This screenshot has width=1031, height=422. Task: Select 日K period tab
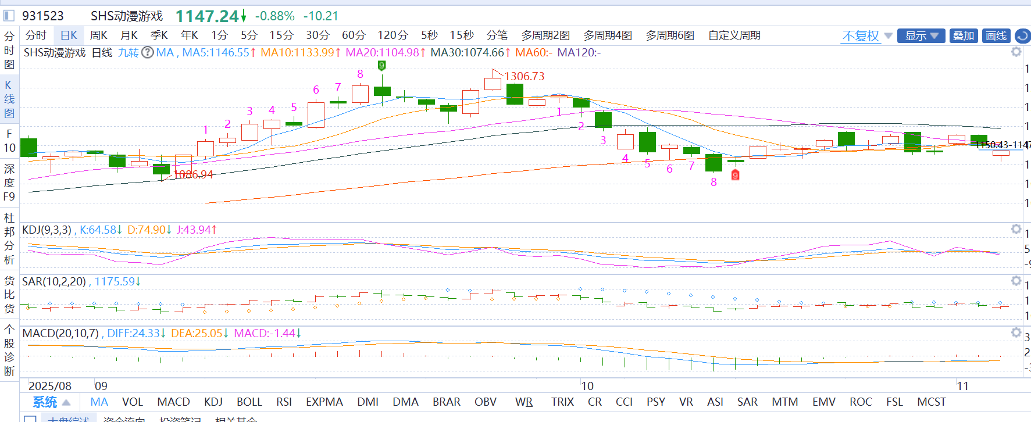(69, 35)
